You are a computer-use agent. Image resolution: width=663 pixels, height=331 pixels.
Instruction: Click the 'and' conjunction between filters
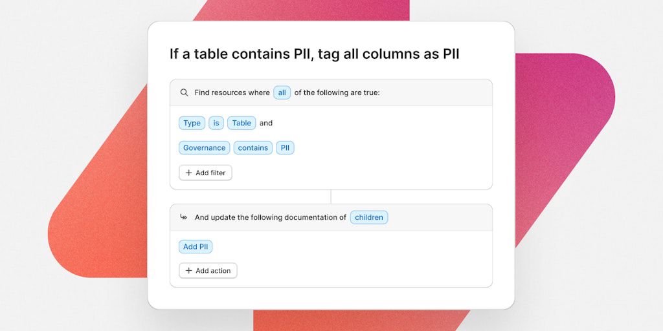coord(266,123)
